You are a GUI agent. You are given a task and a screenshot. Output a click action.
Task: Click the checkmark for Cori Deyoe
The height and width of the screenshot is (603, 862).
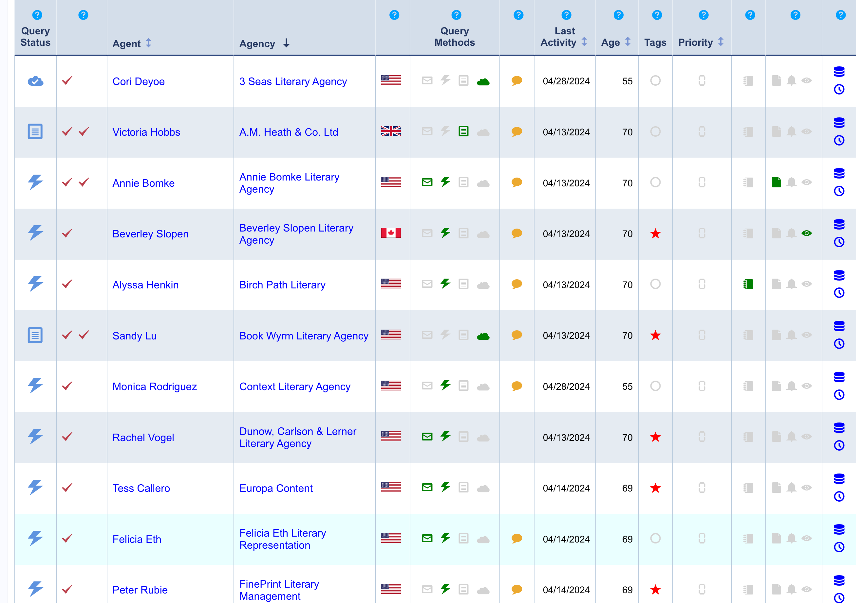pos(67,80)
